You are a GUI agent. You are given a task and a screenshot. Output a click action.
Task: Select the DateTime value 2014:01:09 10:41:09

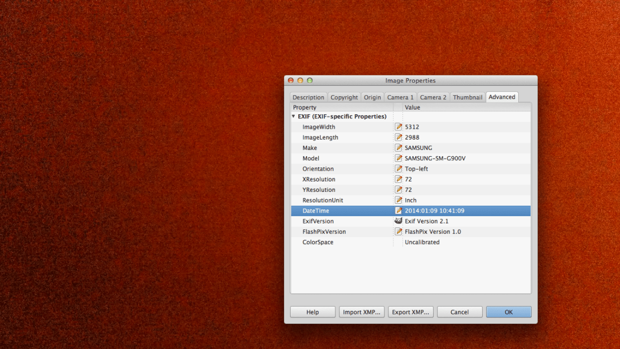coord(435,210)
